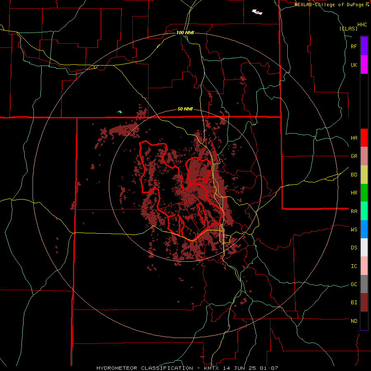
Task: Click the RA legend label
Action: (x=354, y=211)
